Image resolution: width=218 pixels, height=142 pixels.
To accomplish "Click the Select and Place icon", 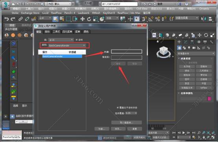I will [102, 19].
